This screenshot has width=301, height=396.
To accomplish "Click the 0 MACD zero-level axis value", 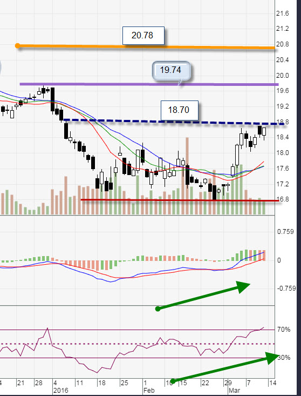I will click(x=279, y=260).
